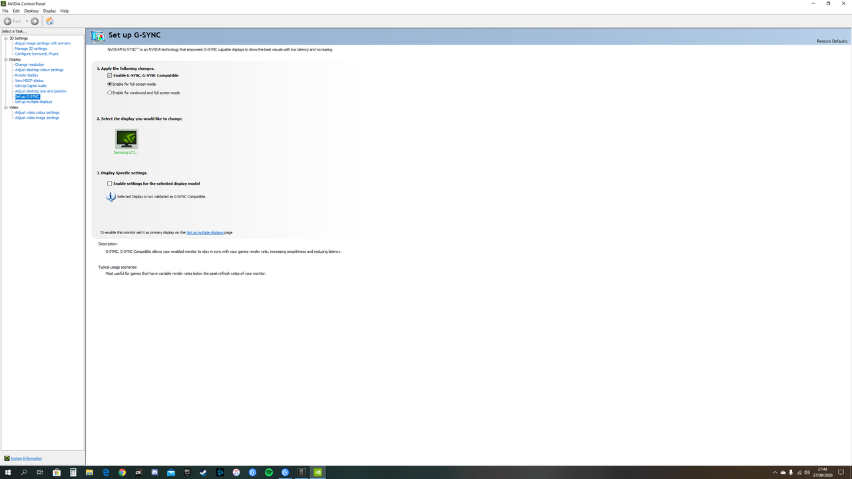Open Spotify from the taskbar
The image size is (852, 479).
point(269,472)
